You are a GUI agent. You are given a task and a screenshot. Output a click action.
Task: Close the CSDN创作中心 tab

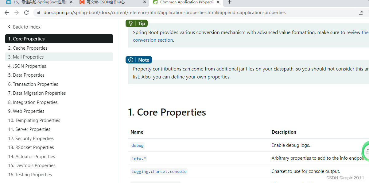(145, 2)
